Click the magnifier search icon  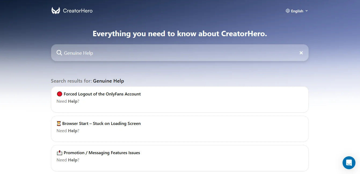coord(59,53)
